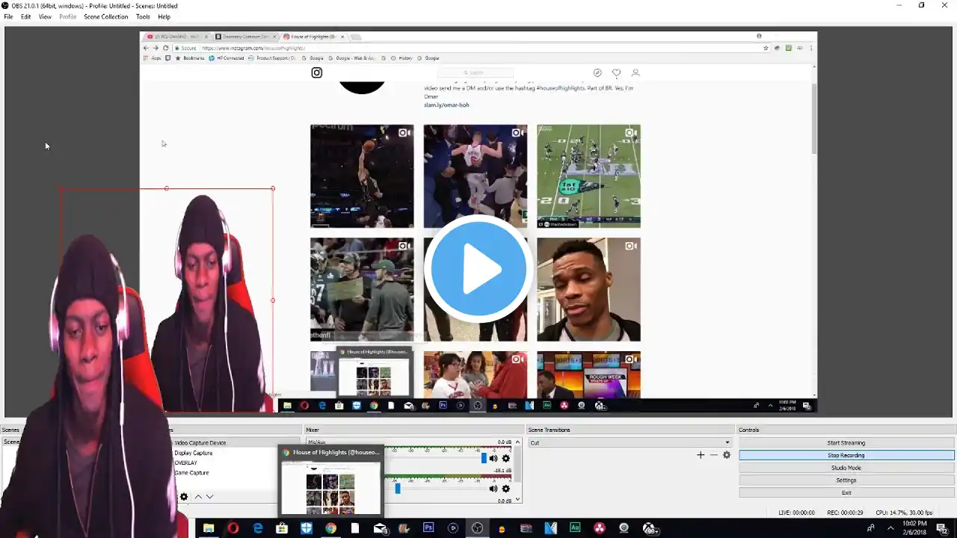Open settings gear for Mic/Aux mixer channel

(505, 458)
